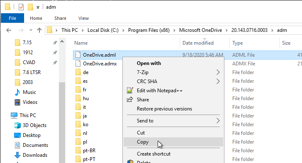Viewport: 302px width, 163px height.
Task: Open Desktop in navigation pane
Action: 32,135
